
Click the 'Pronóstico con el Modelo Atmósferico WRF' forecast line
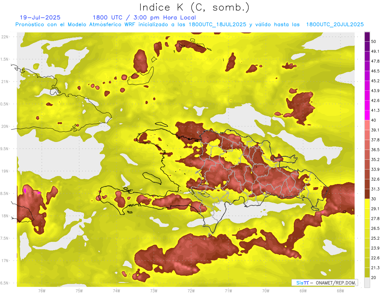pyautogui.click(x=190, y=24)
